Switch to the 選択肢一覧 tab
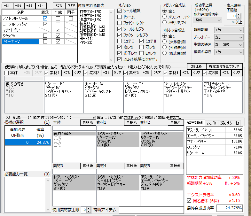 [230, 123]
